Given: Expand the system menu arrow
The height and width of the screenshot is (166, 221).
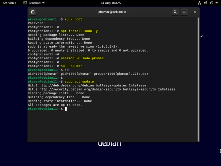Looking at the screenshot, I should point(217,3).
